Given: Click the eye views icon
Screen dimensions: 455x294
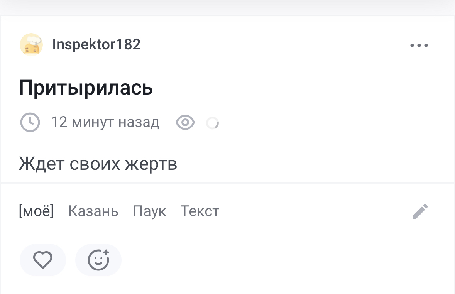Looking at the screenshot, I should 185,123.
